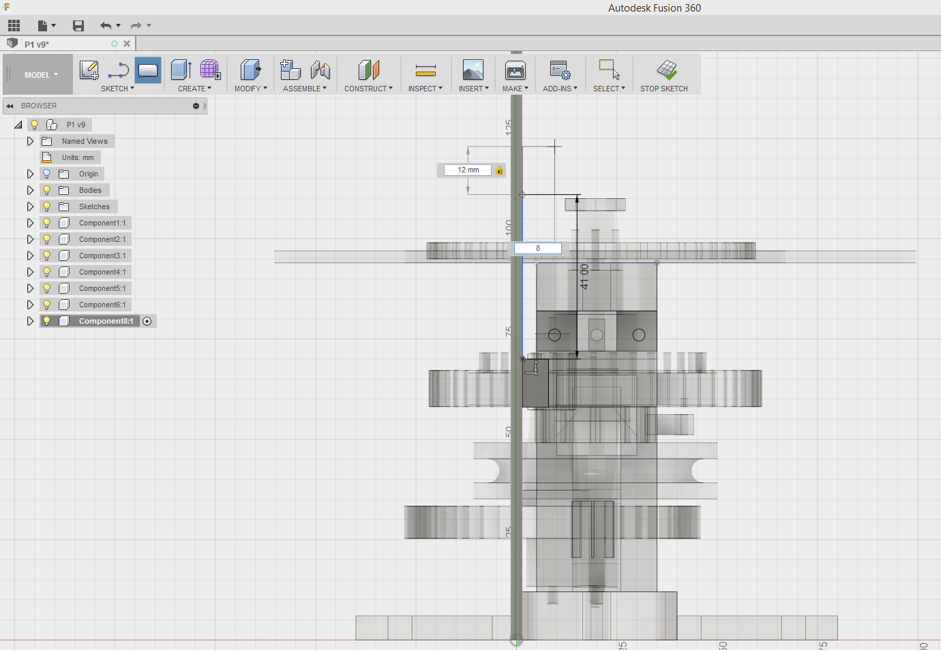This screenshot has height=650, width=941.
Task: Click the Redo arrow
Action: click(x=136, y=26)
